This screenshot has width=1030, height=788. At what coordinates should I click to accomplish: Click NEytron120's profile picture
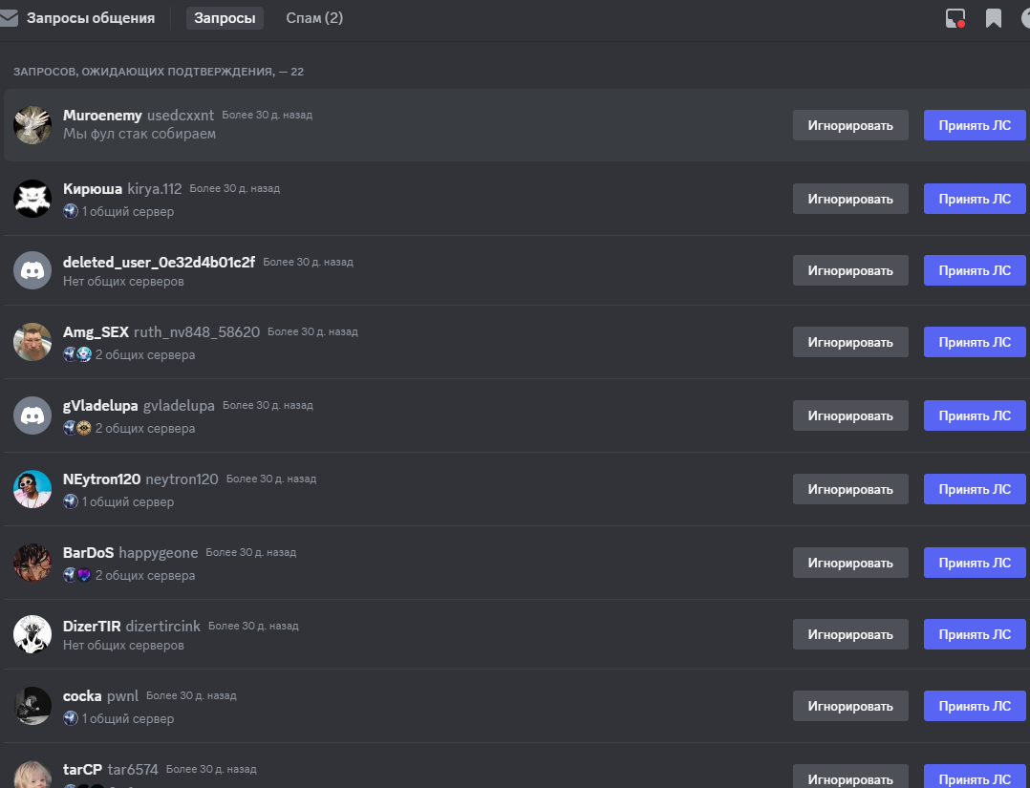pyautogui.click(x=32, y=489)
